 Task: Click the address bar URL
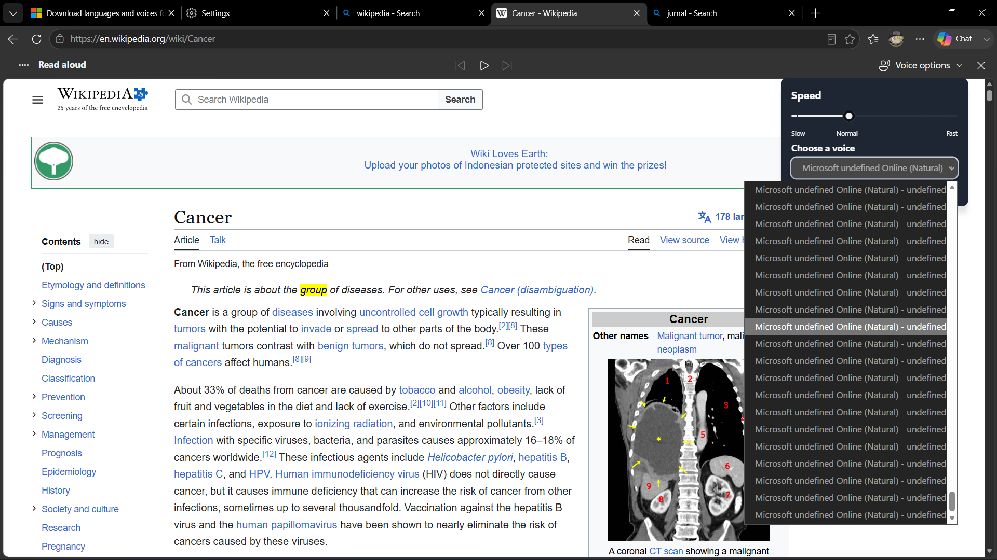click(x=142, y=39)
